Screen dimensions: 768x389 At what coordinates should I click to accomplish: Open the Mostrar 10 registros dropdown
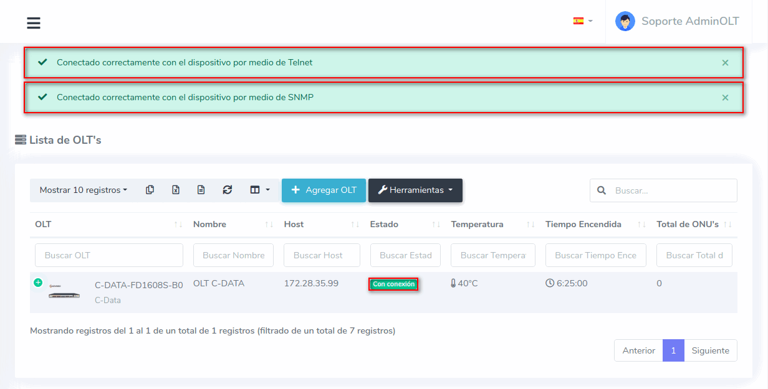83,190
